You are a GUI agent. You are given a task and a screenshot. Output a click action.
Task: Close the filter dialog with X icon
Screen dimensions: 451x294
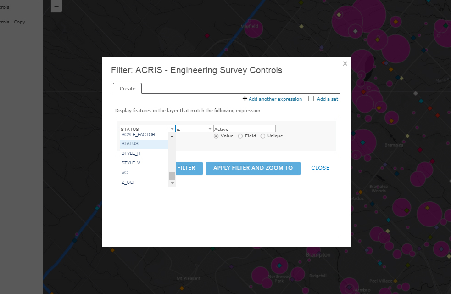pos(345,64)
